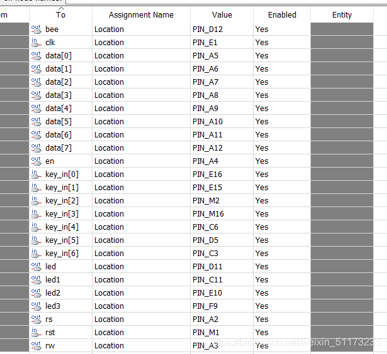Click the output pin icon beside bee
Viewport: 387px width, 354px height.
(36, 29)
